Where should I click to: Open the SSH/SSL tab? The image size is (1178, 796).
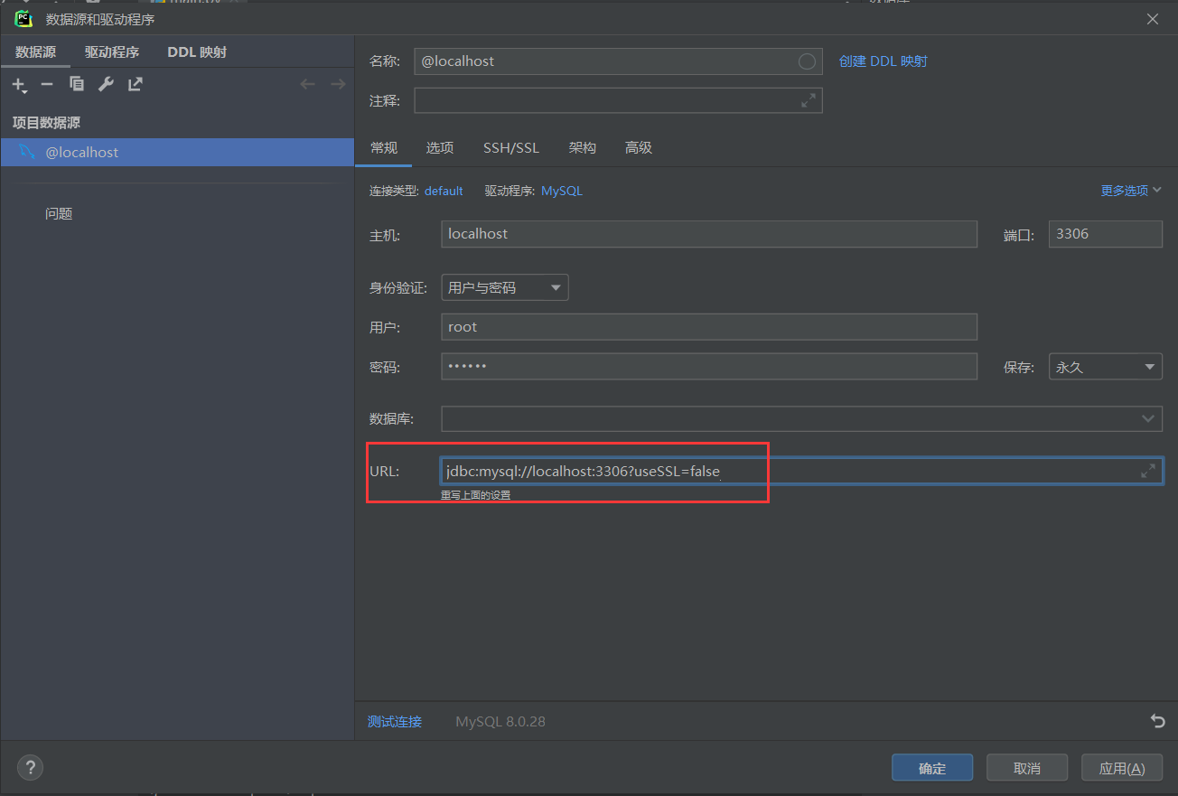click(511, 147)
